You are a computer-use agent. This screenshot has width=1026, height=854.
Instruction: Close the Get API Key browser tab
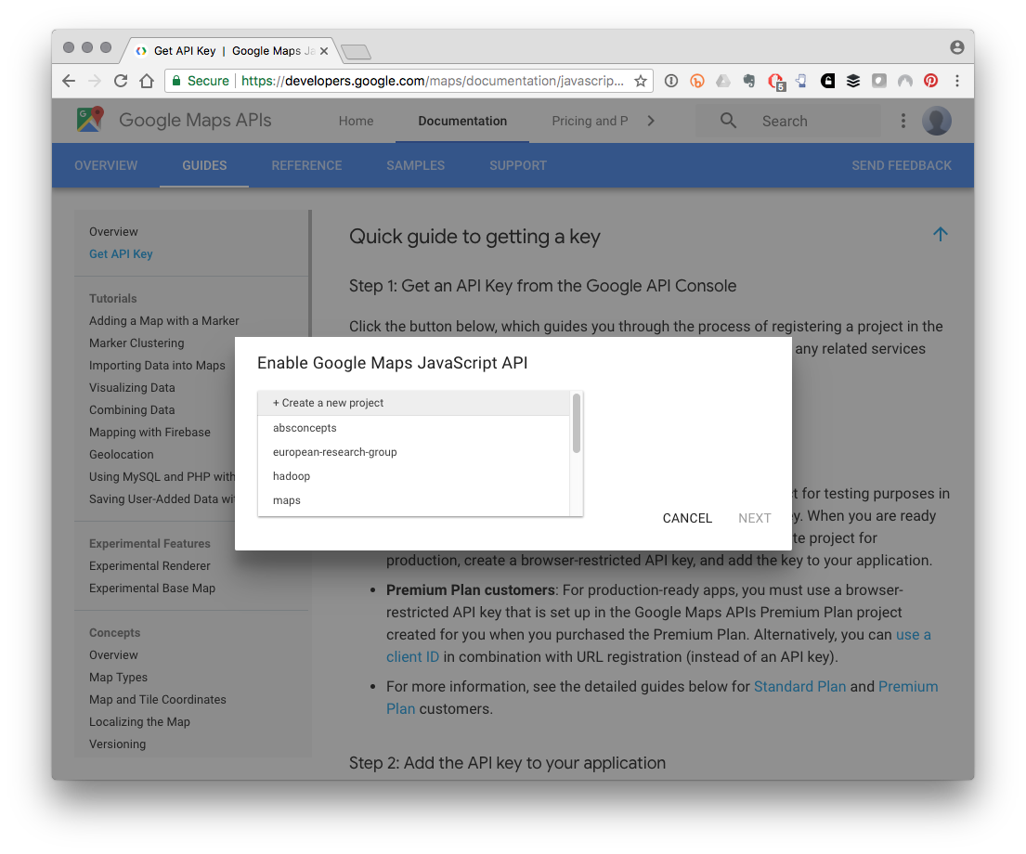click(324, 51)
